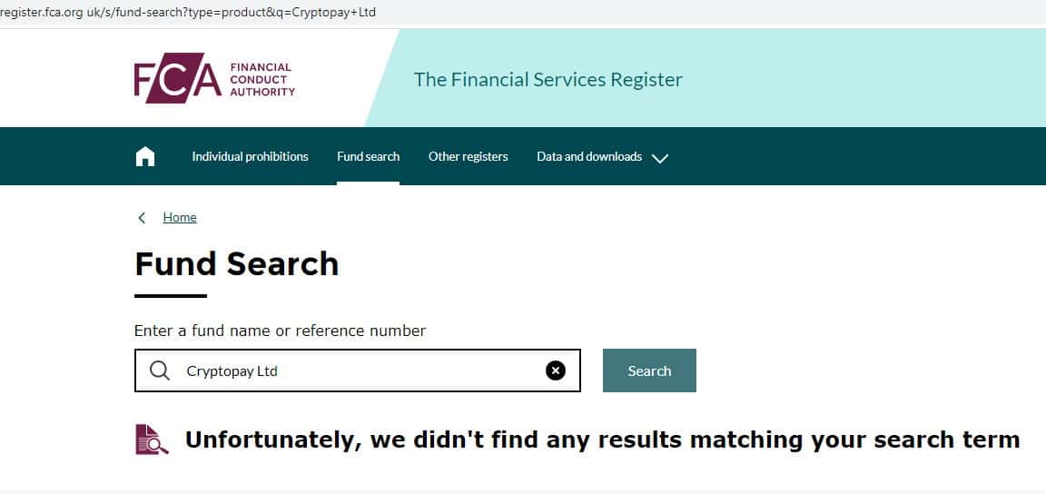Screen dimensions: 1046x494
Task: Click the magnifying glass icon in search box
Action: (160, 370)
